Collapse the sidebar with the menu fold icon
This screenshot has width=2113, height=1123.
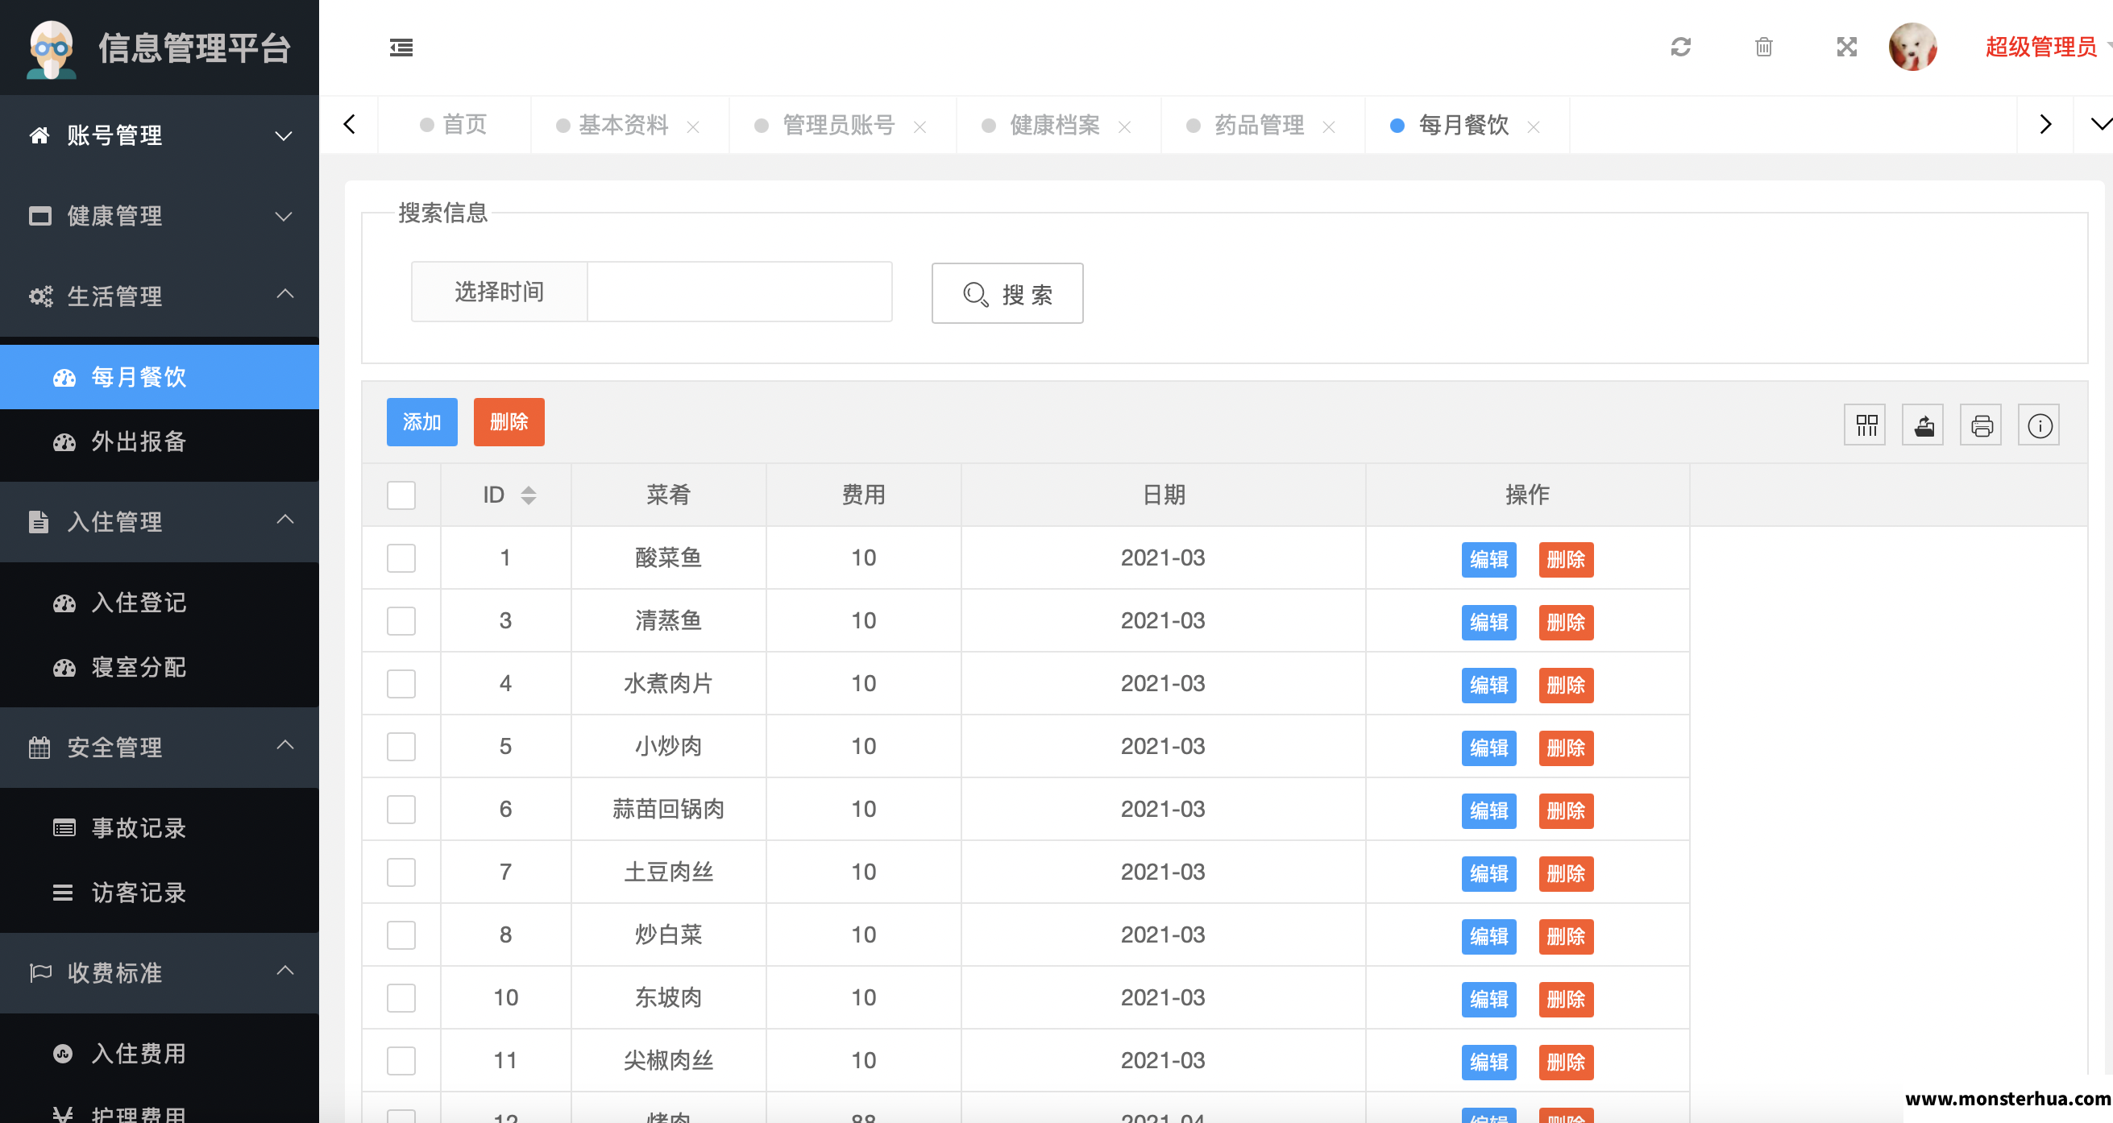click(x=401, y=48)
